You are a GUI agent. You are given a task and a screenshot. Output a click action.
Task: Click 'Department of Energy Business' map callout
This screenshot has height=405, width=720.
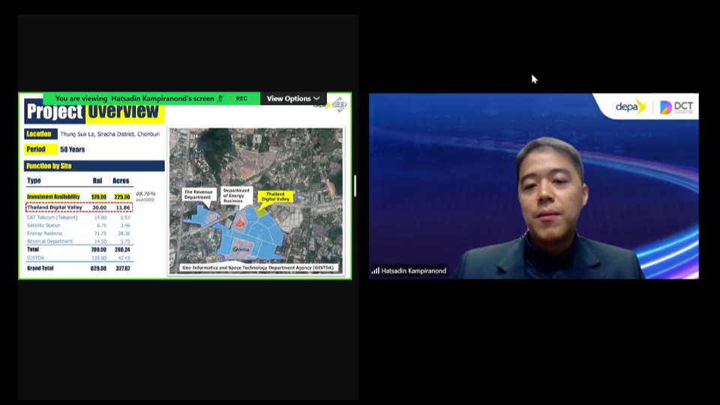(x=236, y=195)
